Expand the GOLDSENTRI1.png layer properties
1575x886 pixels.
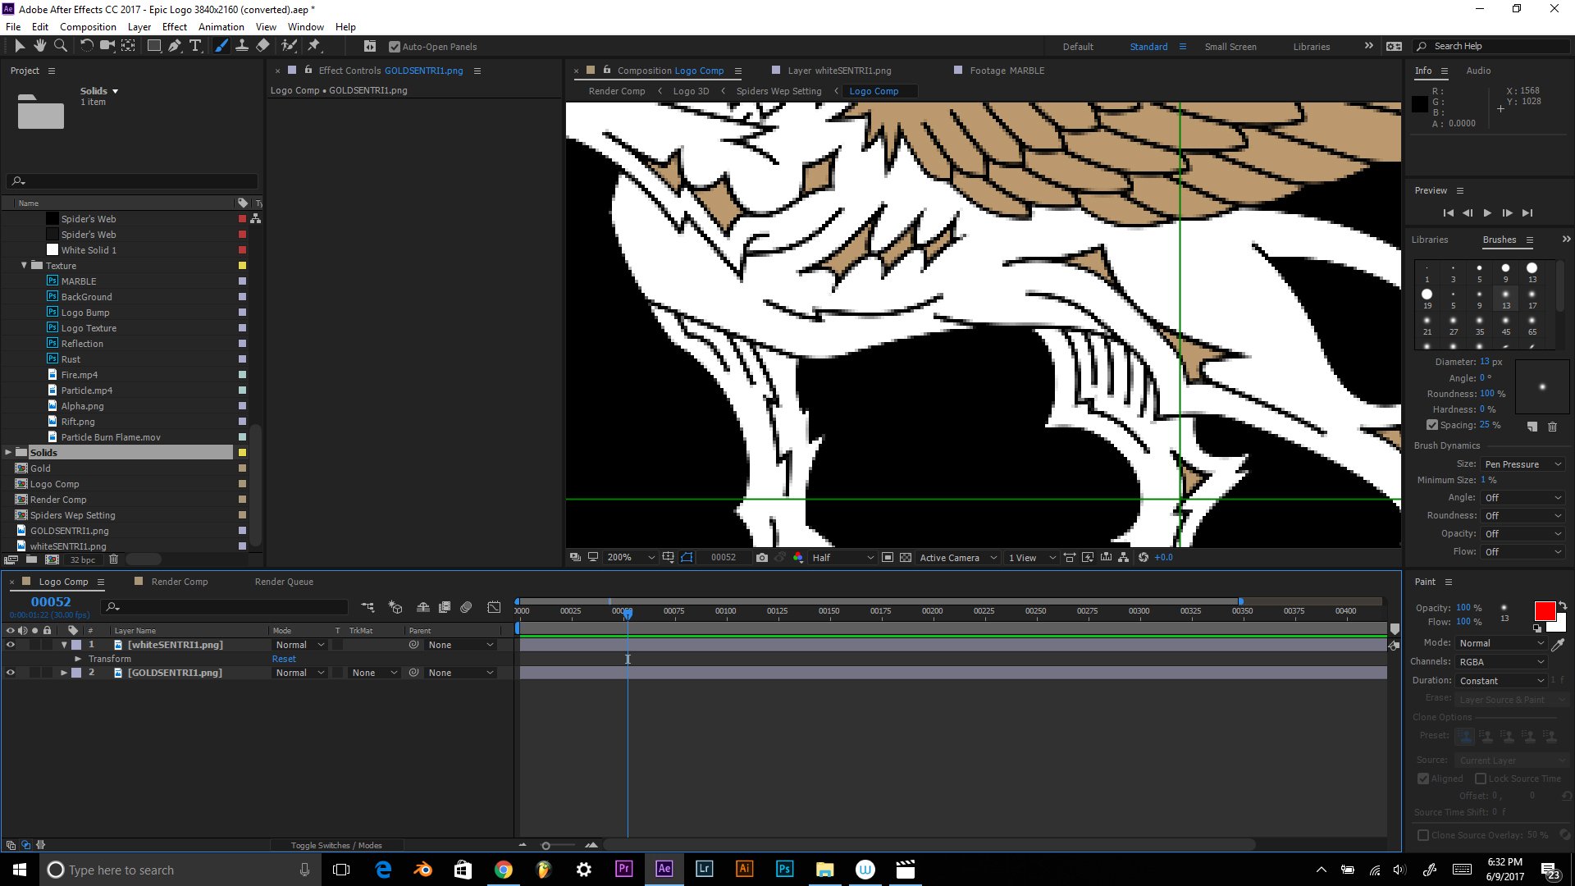tap(64, 673)
